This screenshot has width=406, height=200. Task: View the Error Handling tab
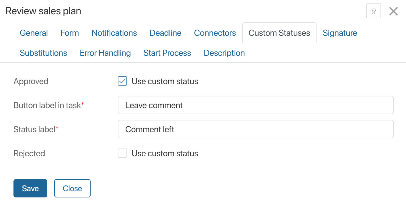[x=105, y=53]
